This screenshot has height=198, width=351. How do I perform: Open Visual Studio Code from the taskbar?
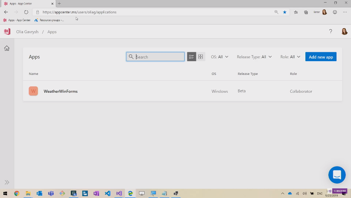tap(107, 193)
